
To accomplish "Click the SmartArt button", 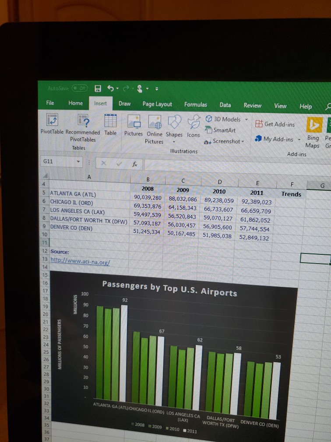I will pos(221,130).
